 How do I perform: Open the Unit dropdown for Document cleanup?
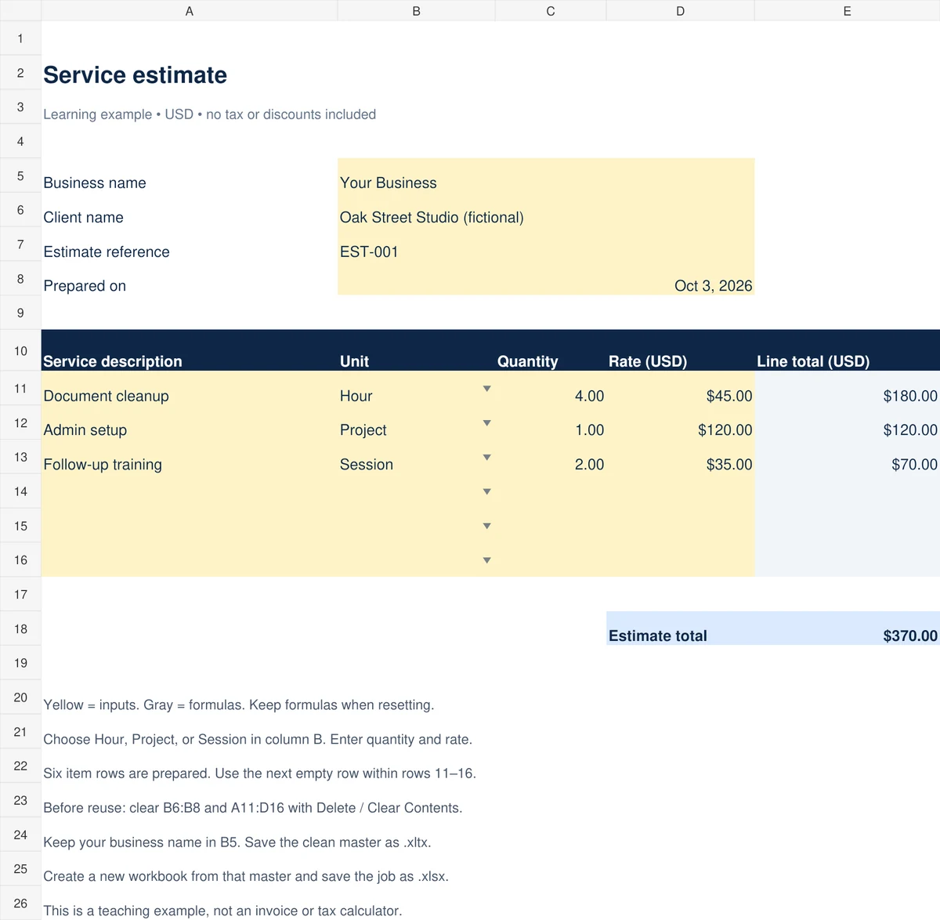point(486,389)
